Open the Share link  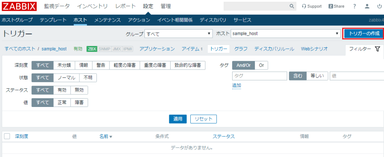point(336,7)
